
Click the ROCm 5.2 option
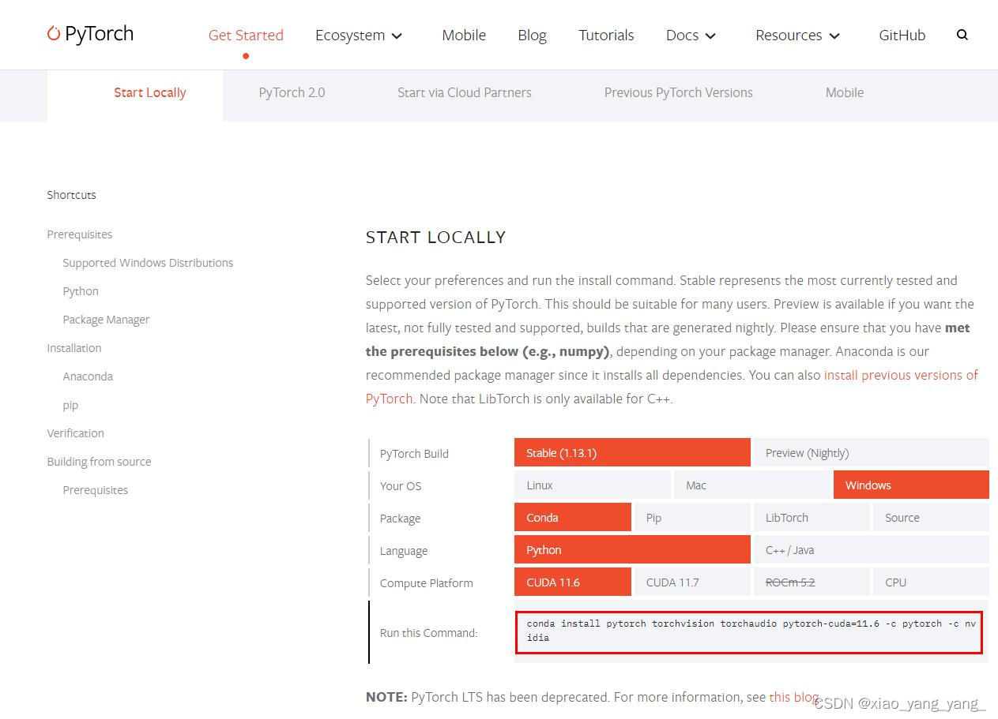point(812,582)
